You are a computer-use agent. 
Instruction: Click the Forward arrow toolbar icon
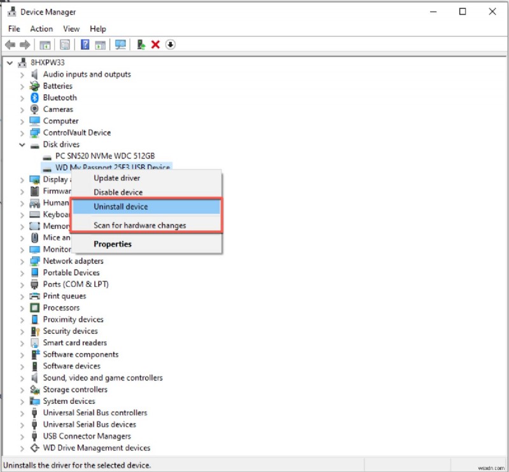[25, 45]
